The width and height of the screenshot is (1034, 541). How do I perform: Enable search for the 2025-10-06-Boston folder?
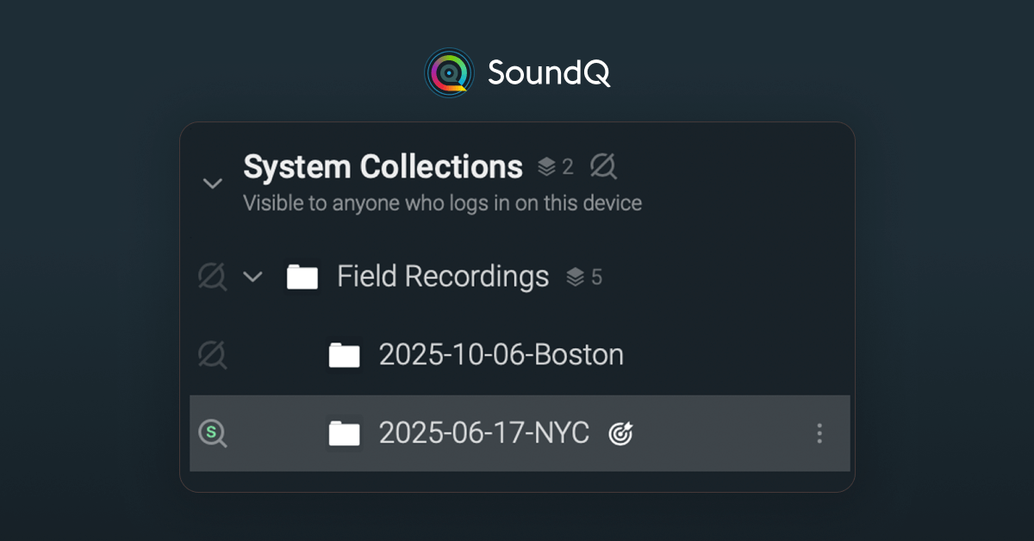212,355
